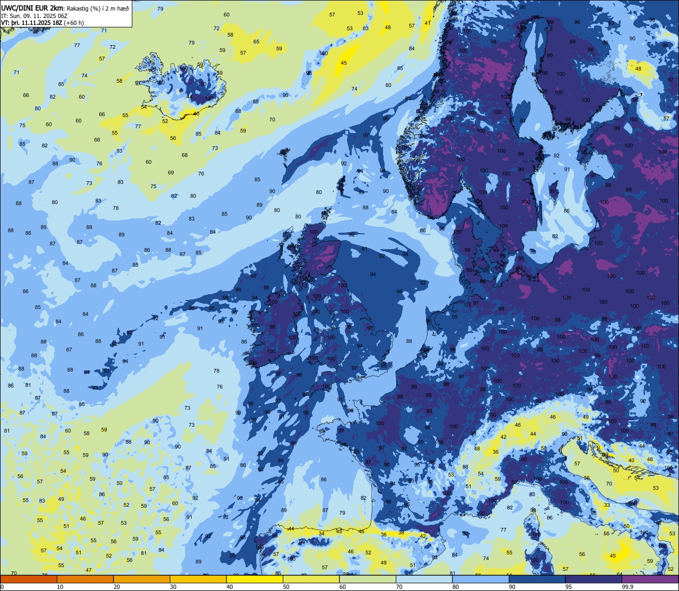Click the legend tick label '30'

tap(173, 587)
